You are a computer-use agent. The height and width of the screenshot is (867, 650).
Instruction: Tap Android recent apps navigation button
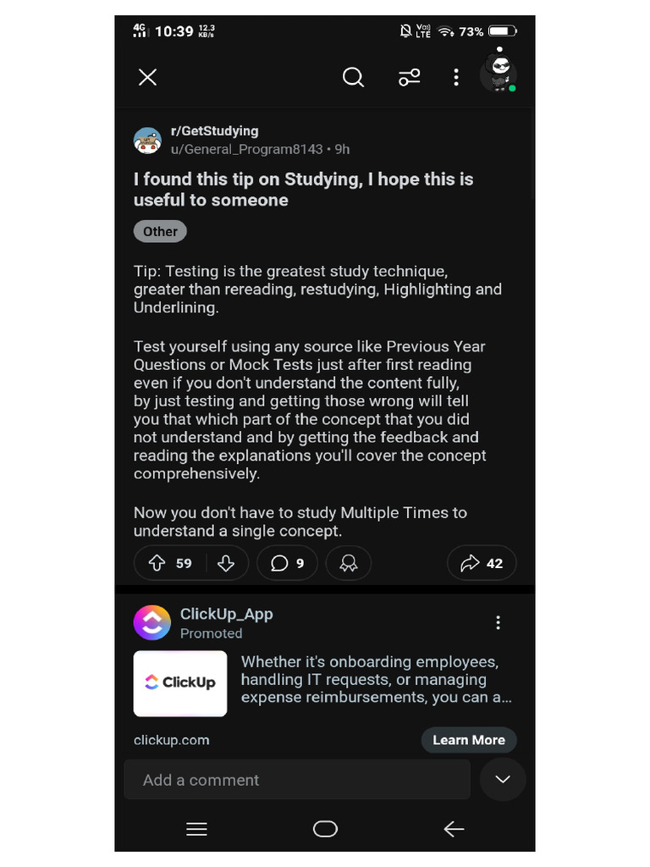tap(196, 830)
